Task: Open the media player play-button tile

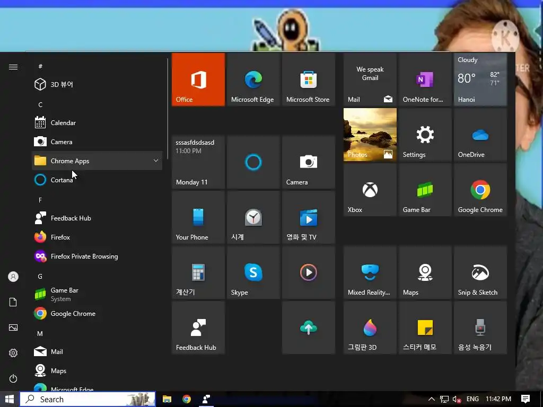Action: pyautogui.click(x=308, y=272)
